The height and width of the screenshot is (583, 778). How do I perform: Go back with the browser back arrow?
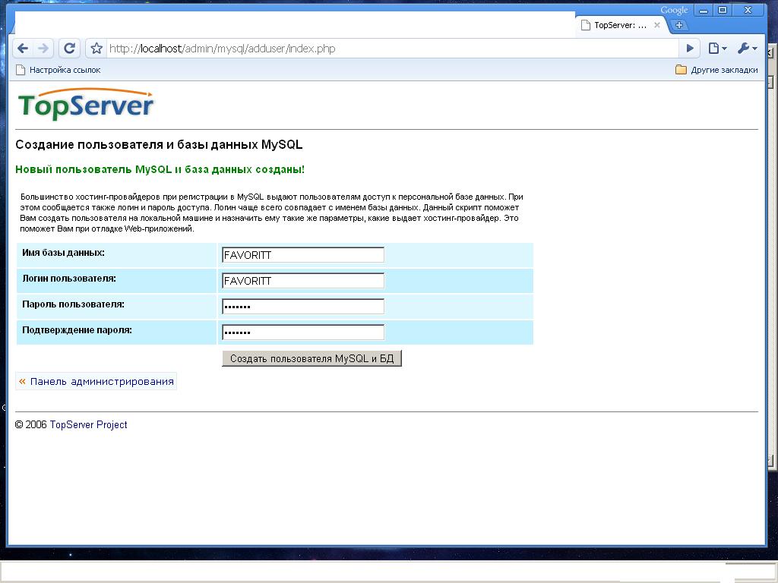tap(23, 48)
